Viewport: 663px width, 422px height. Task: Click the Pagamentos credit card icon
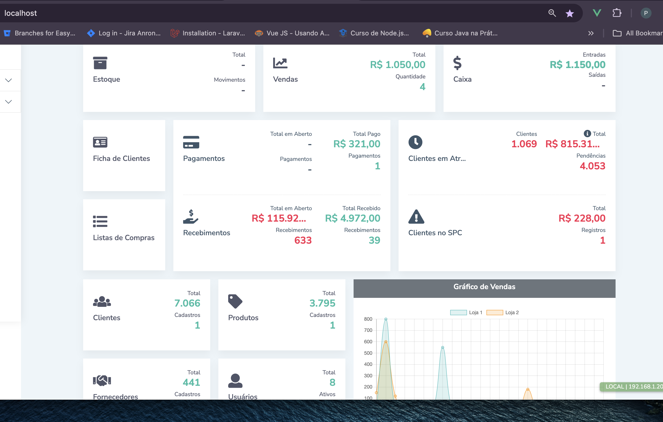191,142
